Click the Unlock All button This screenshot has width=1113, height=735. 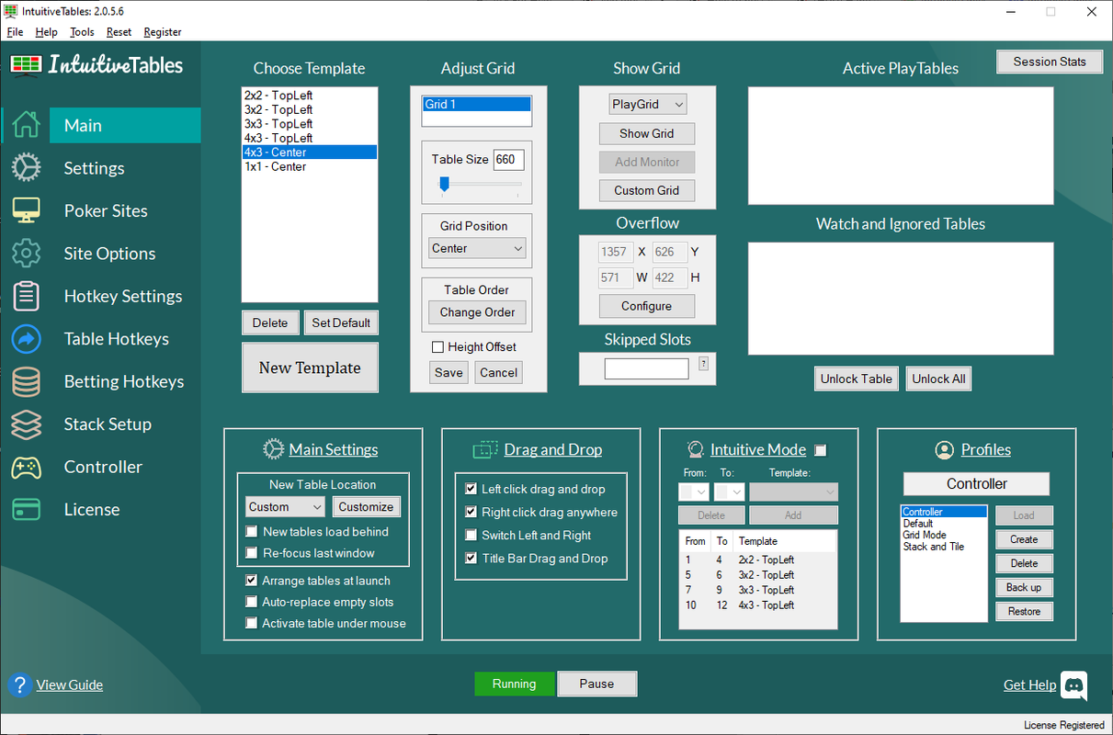point(937,379)
